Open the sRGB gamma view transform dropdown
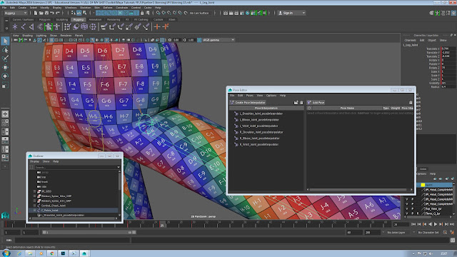The image size is (457, 257). tap(219, 40)
